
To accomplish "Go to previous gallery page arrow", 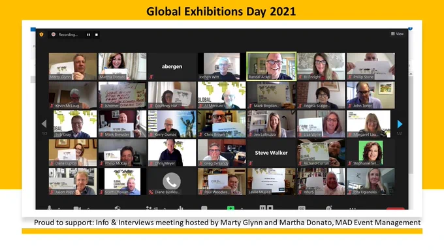I will point(44,124).
